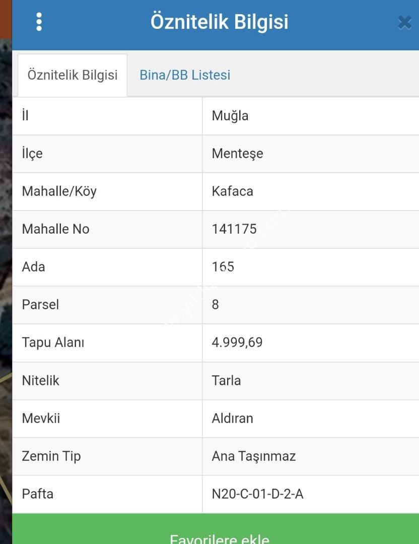Select the Menteşe district value
419x544 pixels.
pyautogui.click(x=238, y=154)
